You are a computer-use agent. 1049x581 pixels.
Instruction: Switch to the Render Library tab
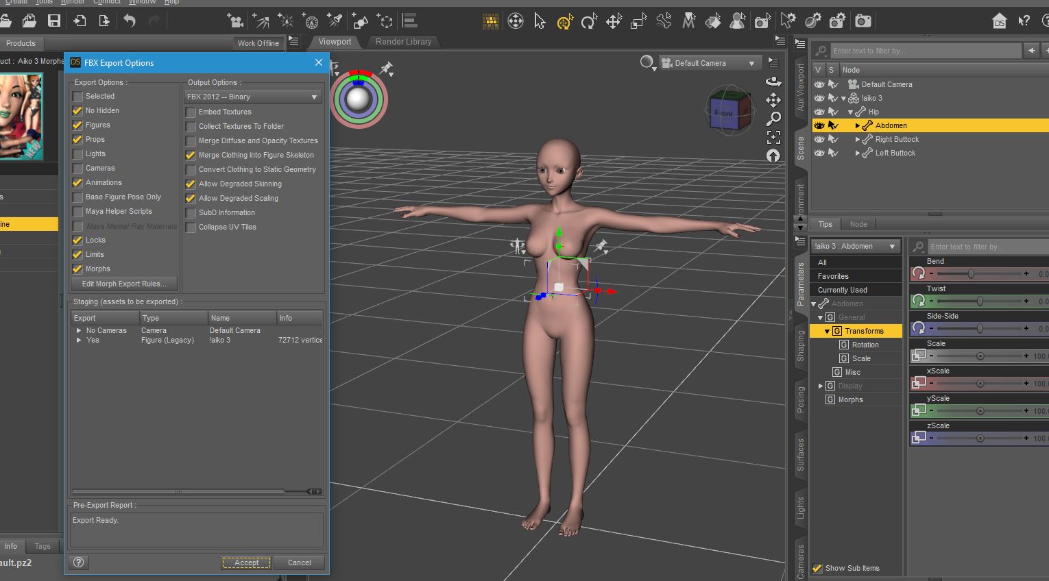pyautogui.click(x=403, y=41)
